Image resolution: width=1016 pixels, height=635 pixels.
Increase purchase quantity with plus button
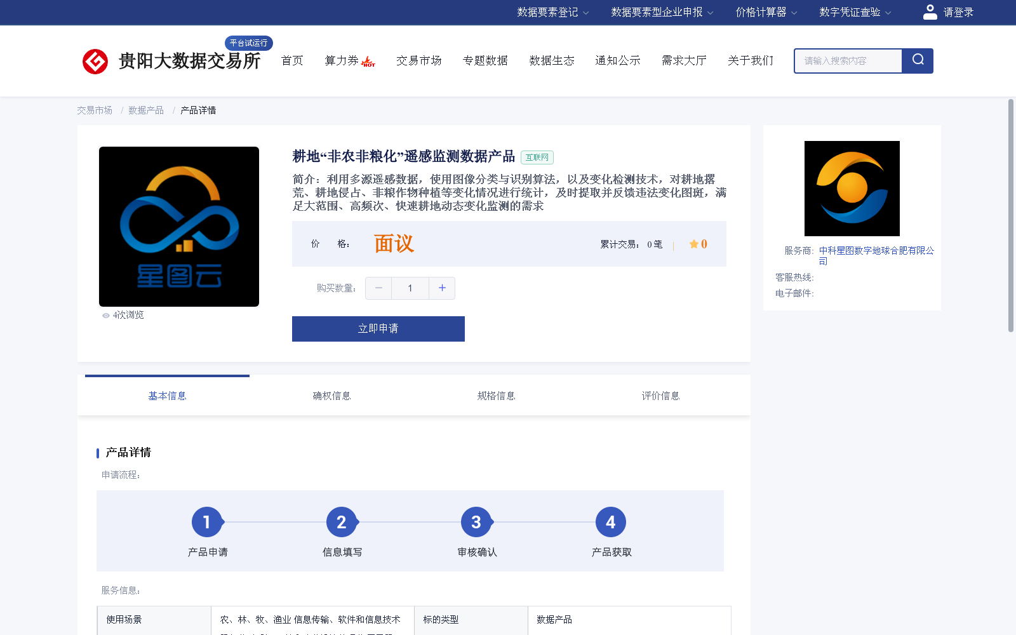point(442,288)
